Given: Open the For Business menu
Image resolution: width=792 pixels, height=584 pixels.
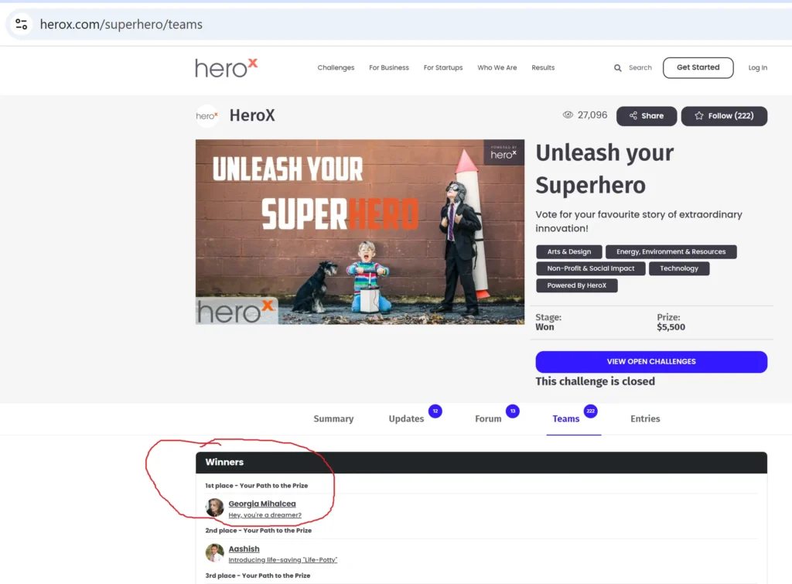Looking at the screenshot, I should pos(389,68).
